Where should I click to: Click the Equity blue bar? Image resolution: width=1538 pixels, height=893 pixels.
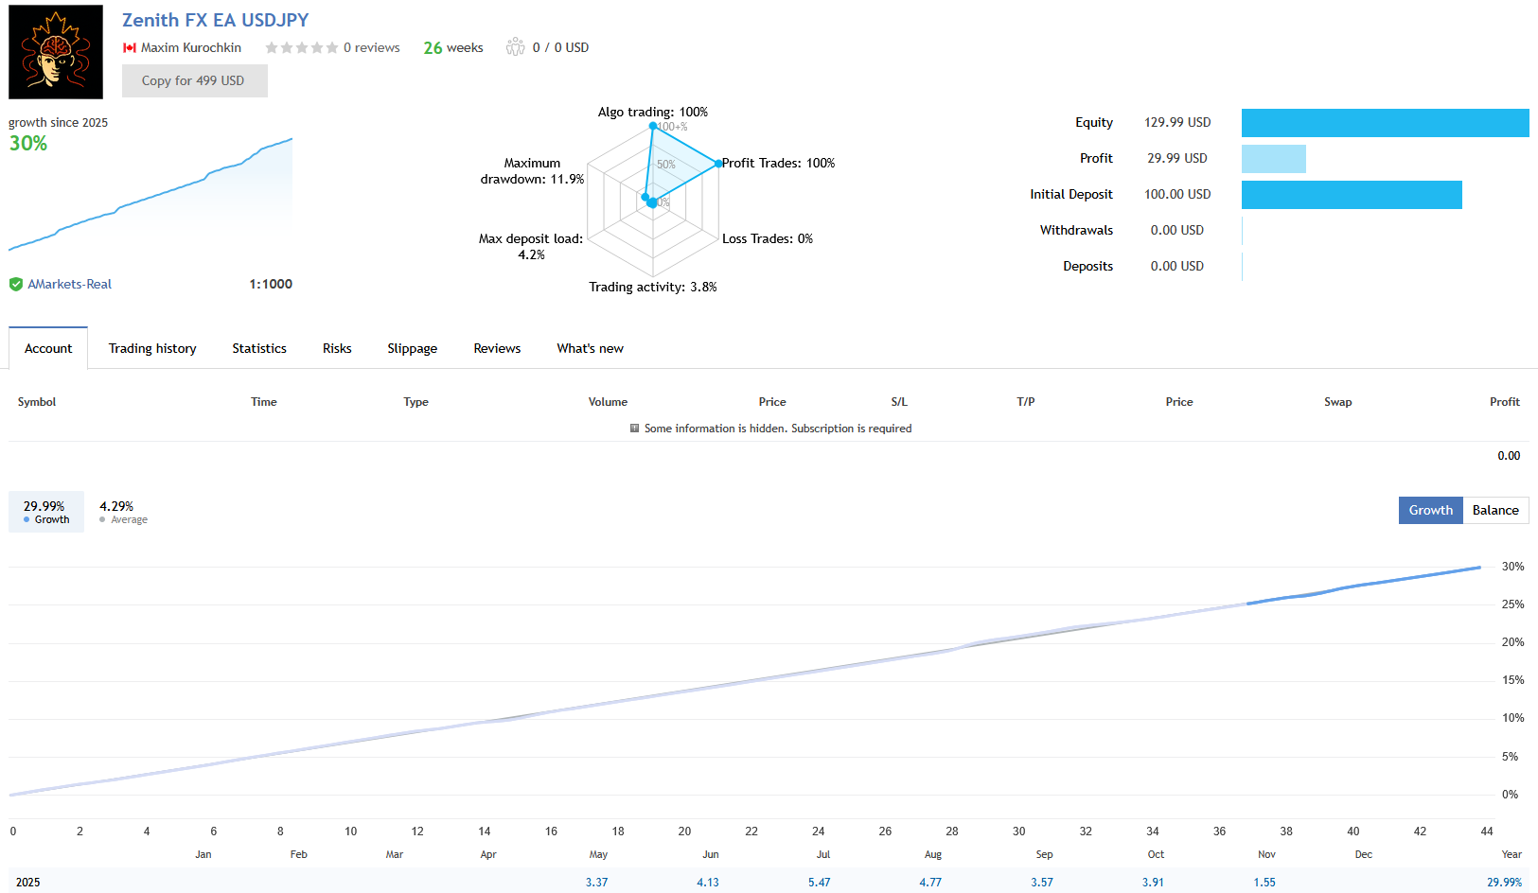coord(1385,123)
